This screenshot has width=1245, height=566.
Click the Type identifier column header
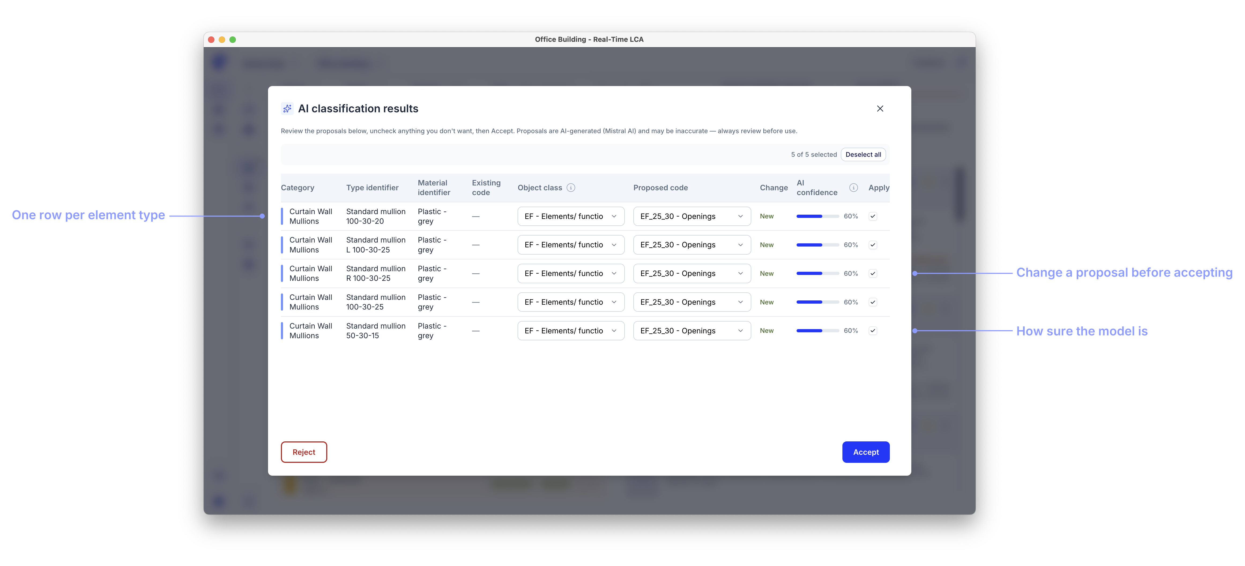coord(372,188)
